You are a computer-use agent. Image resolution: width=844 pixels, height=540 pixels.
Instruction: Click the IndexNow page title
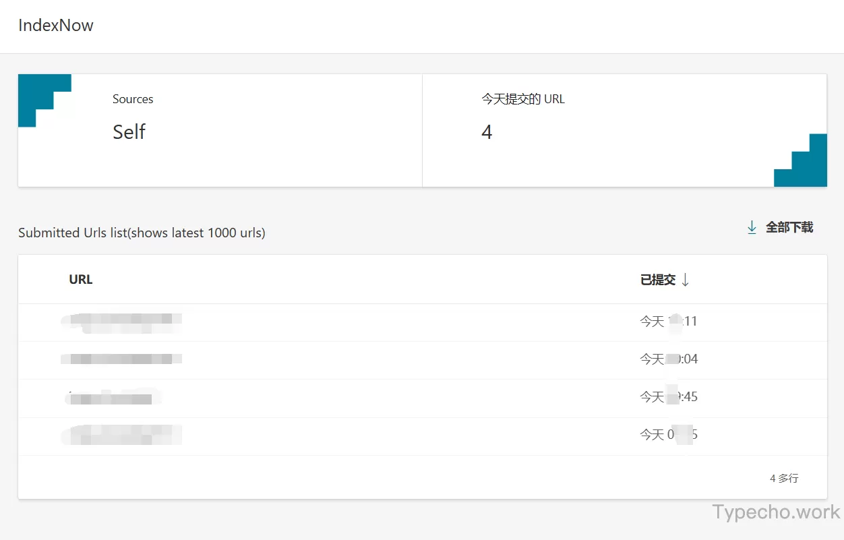click(56, 26)
